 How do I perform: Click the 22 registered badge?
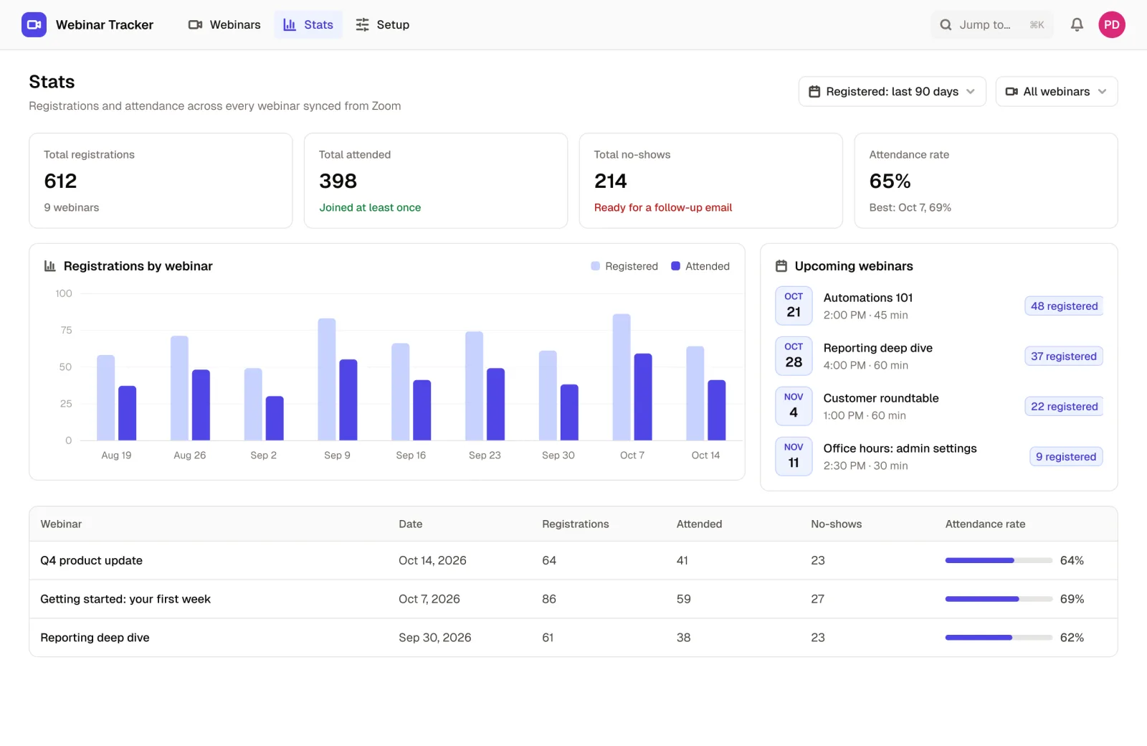tap(1064, 407)
